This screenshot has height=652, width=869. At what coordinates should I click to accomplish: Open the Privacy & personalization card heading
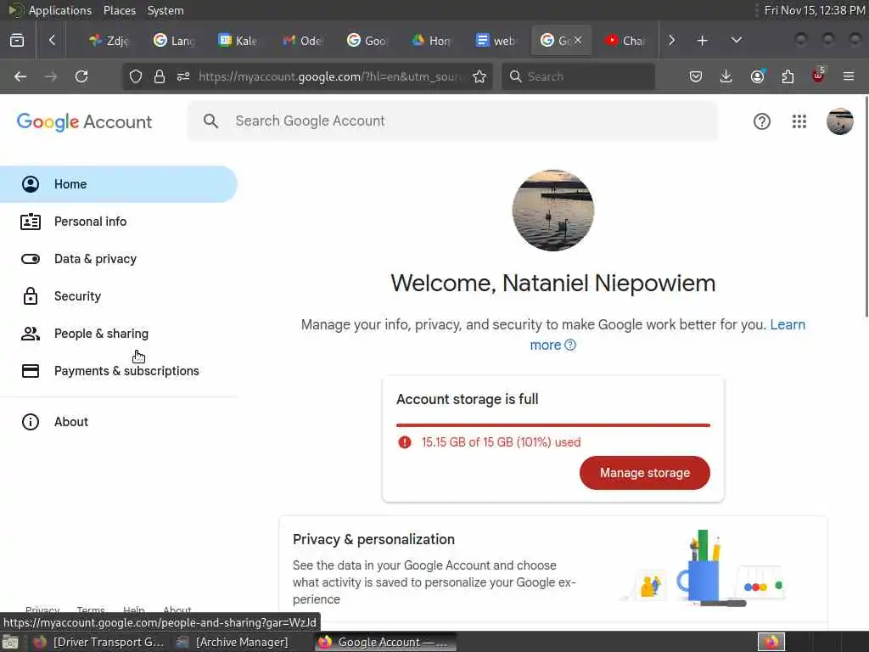click(x=373, y=539)
